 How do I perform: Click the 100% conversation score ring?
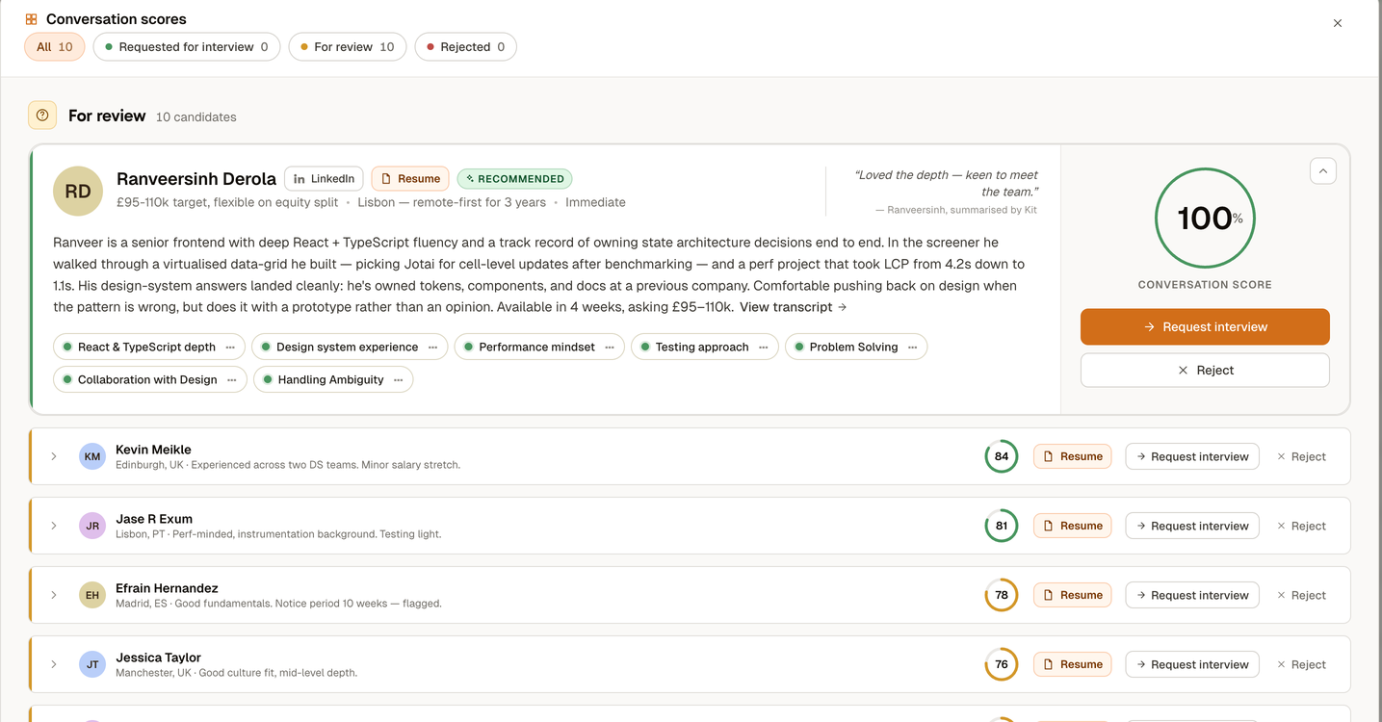pos(1205,219)
